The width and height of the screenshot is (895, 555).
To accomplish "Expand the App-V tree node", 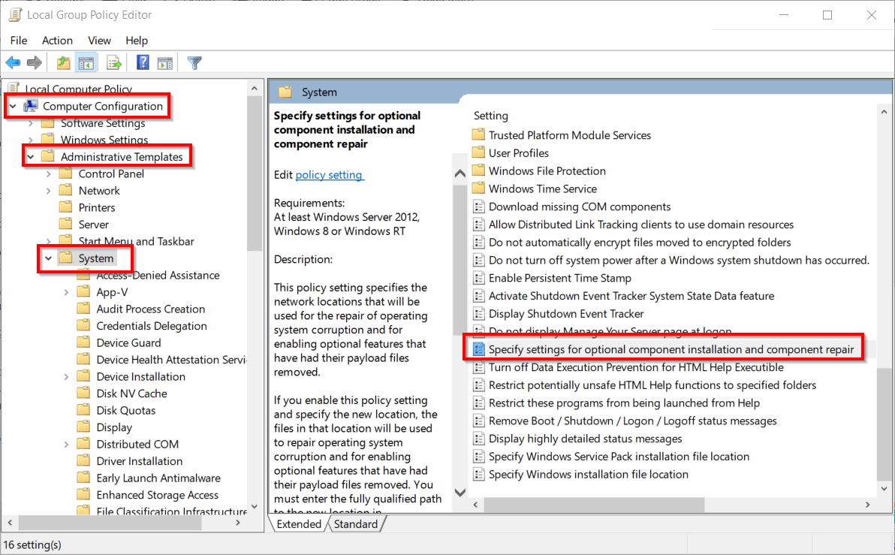I will (x=66, y=292).
